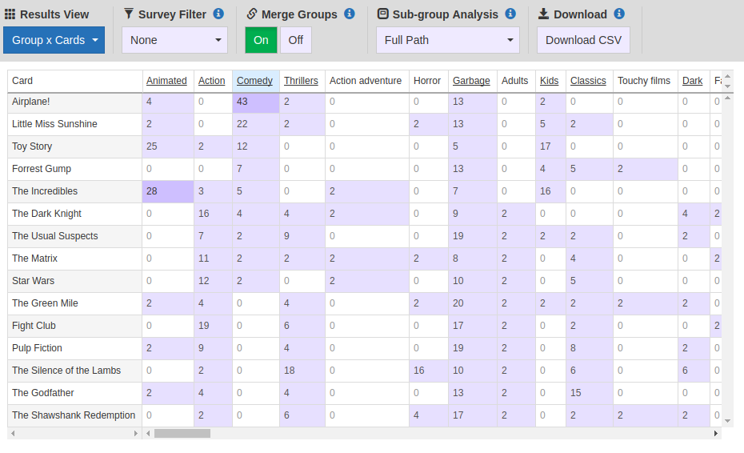Click Silence of the Lambs Thrillers cell 18
744x453 pixels.
point(302,371)
